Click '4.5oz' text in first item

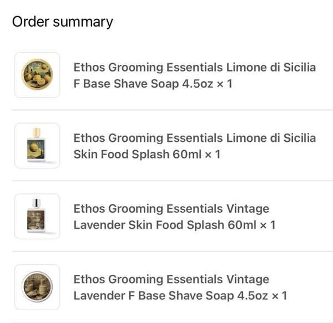click(198, 84)
